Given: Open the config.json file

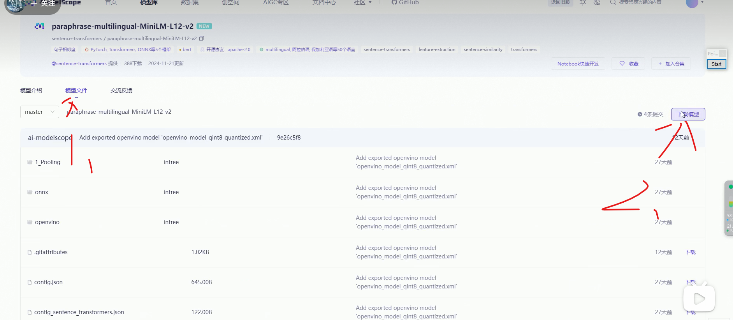Looking at the screenshot, I should 48,282.
